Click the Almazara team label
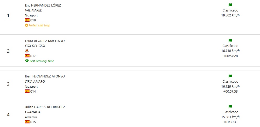Viewport: 260px width, 127px height. pyautogui.click(x=31, y=117)
